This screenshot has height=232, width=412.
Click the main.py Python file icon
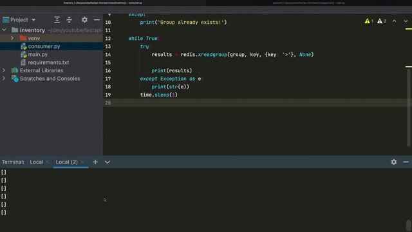tap(24, 54)
